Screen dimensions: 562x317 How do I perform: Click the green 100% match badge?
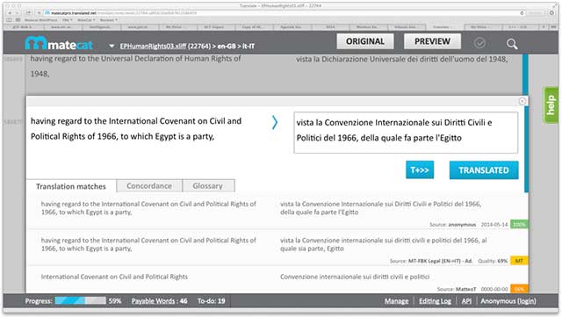pos(519,225)
